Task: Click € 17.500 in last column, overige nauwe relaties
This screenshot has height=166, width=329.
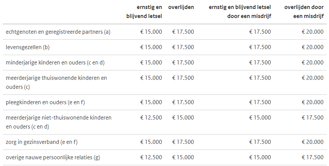Action: click(x=312, y=157)
